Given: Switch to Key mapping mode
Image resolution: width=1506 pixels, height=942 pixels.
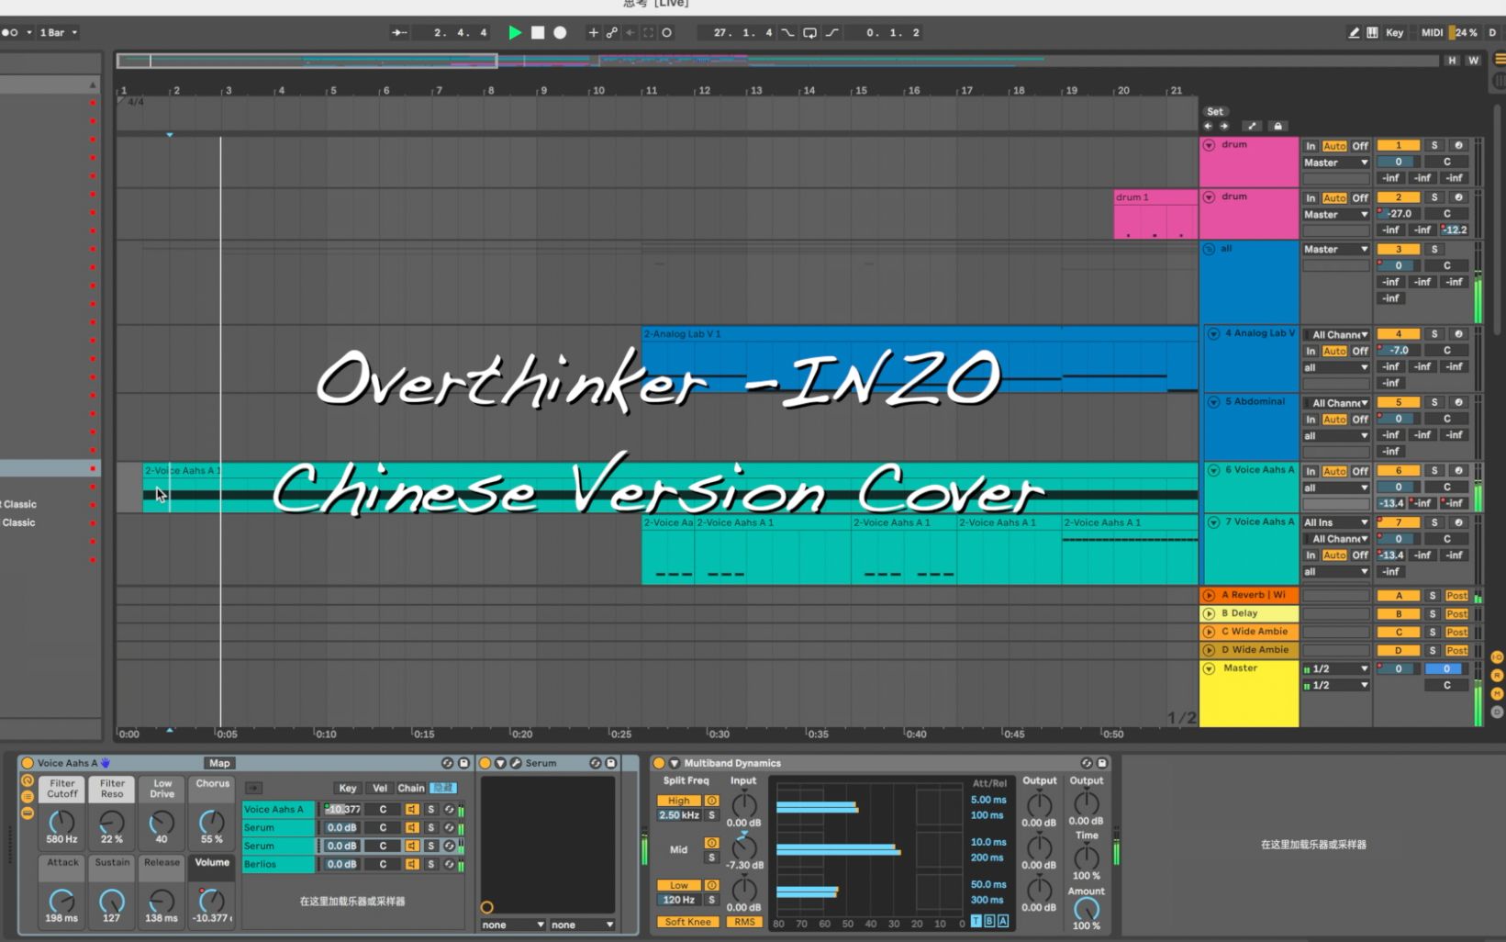Looking at the screenshot, I should click(1394, 32).
